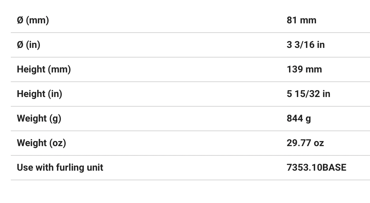The image size is (370, 203).
Task: Open the 7353.10BASE furling unit reference
Action: pyautogui.click(x=316, y=168)
